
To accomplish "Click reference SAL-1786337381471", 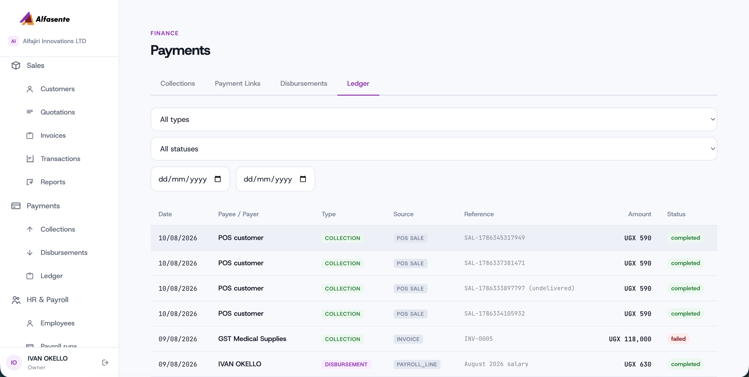I will (x=494, y=263).
